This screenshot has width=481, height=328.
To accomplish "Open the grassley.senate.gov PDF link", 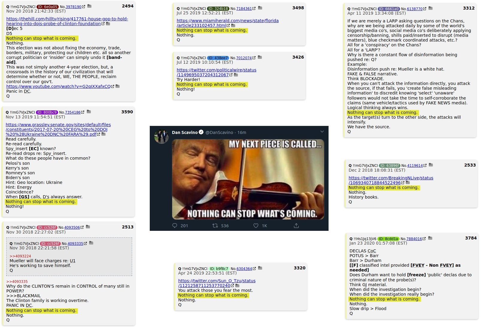I will tap(58, 129).
